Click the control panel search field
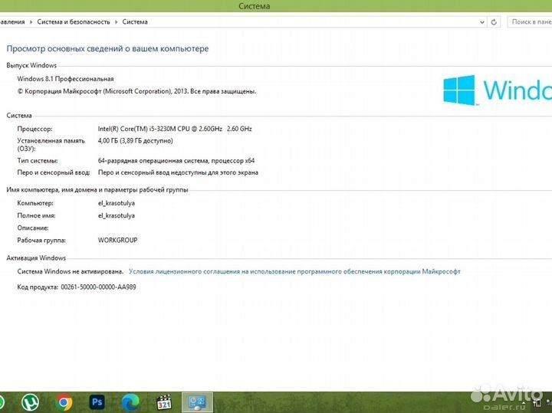 531,22
